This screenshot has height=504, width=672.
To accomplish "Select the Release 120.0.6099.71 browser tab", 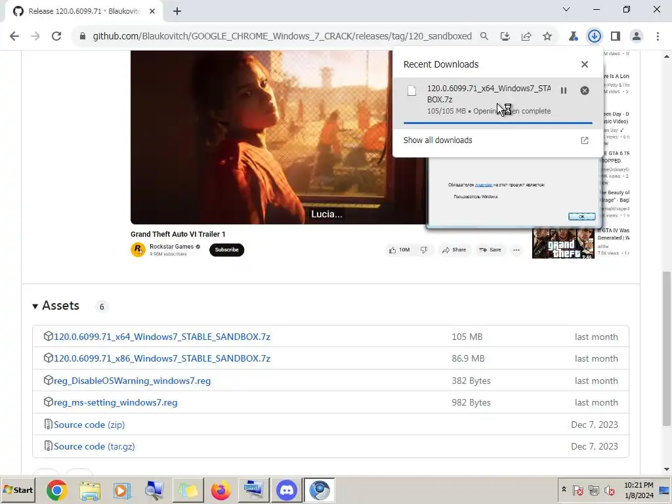I will click(84, 12).
